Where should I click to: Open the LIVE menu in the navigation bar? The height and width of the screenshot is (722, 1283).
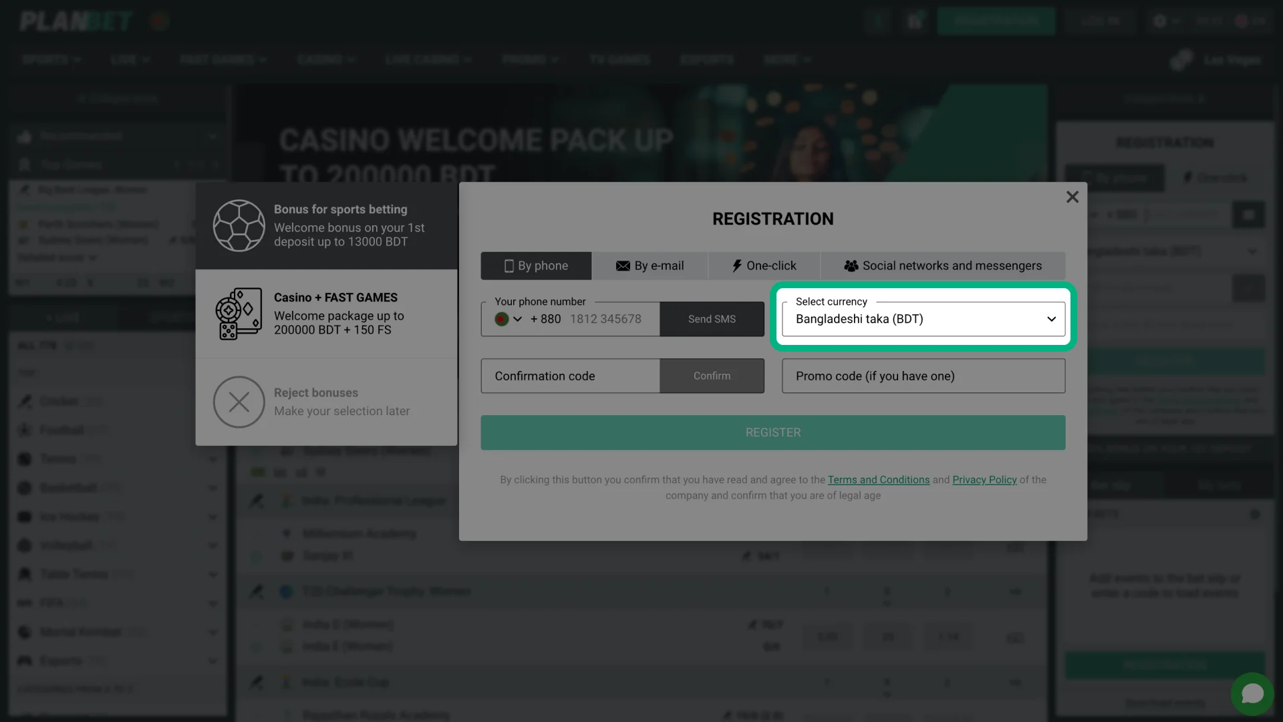tap(130, 59)
